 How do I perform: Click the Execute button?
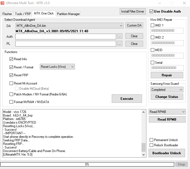point(127,99)
